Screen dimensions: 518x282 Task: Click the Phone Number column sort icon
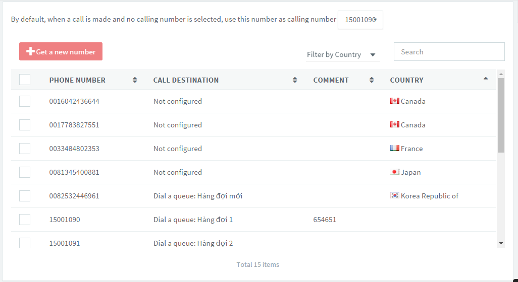135,80
